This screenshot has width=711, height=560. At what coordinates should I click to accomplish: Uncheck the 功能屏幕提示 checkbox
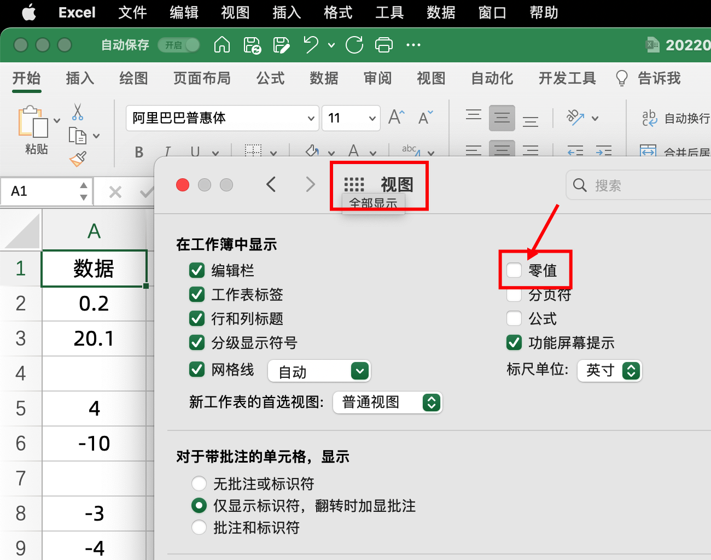click(514, 342)
